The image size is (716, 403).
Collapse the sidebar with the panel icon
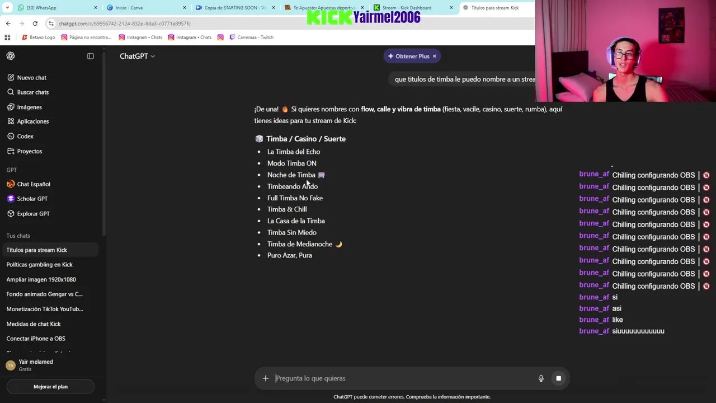(x=90, y=56)
